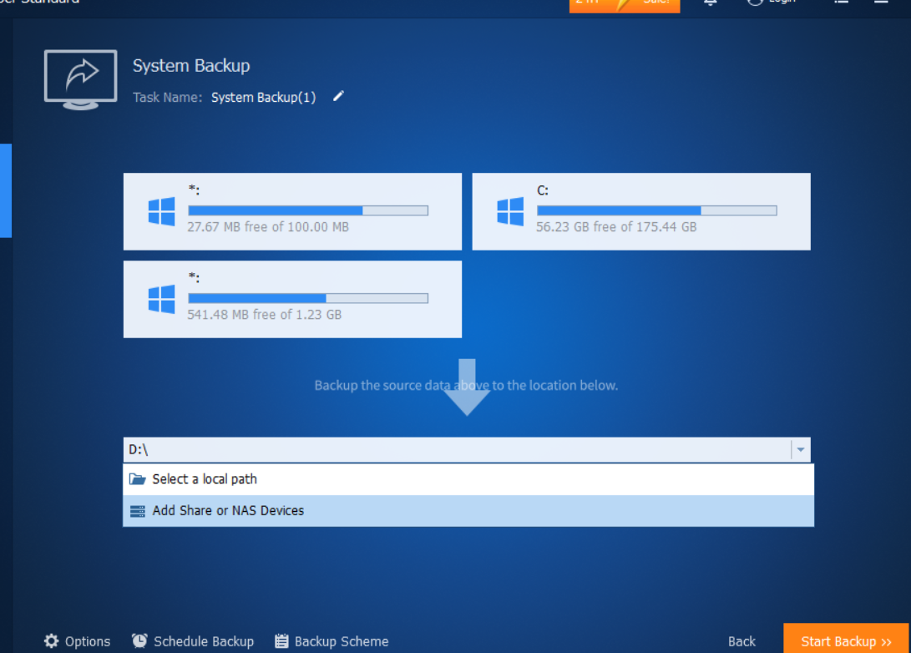Click the Schedule Backup clock icon
Image resolution: width=911 pixels, height=653 pixels.
coord(139,640)
